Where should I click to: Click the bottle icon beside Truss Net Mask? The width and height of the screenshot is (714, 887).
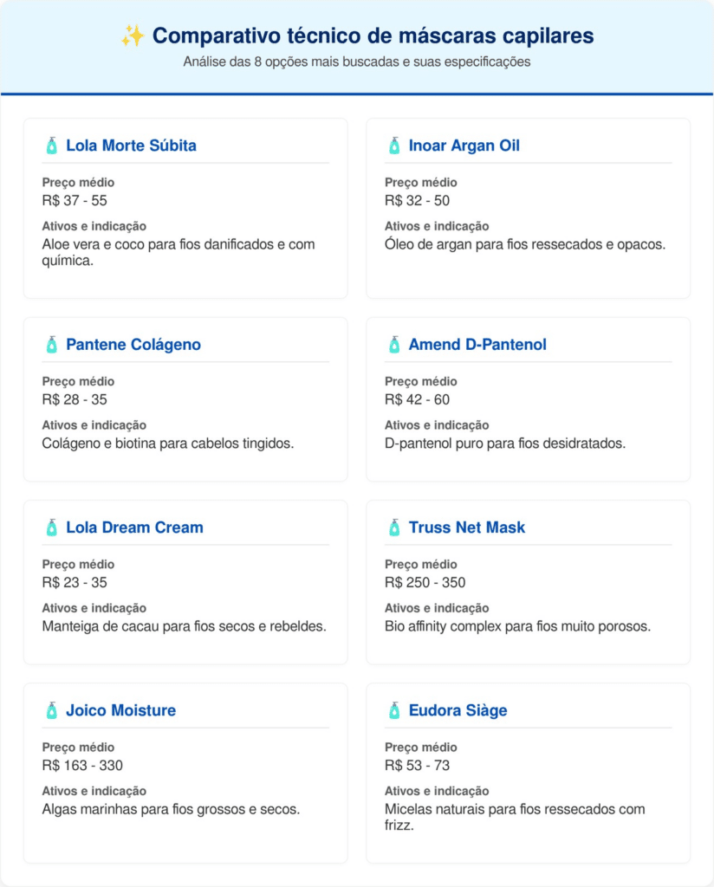tap(394, 528)
